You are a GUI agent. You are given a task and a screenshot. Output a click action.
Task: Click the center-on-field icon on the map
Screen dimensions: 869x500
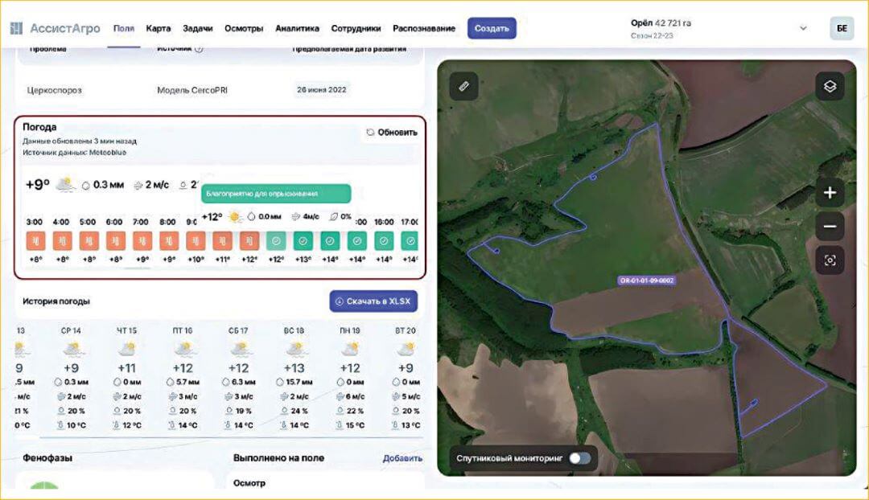coord(830,260)
